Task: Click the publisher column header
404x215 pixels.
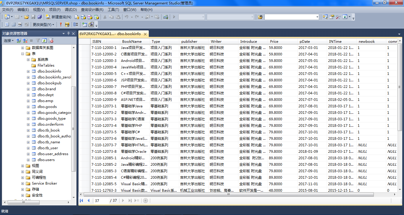Action: click(194, 42)
